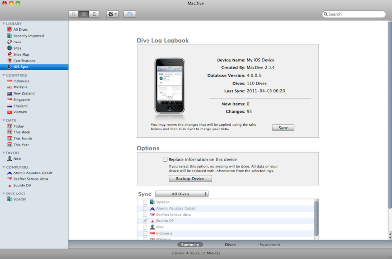
Task: Filter dives by Thailand flag
Action: point(9,106)
